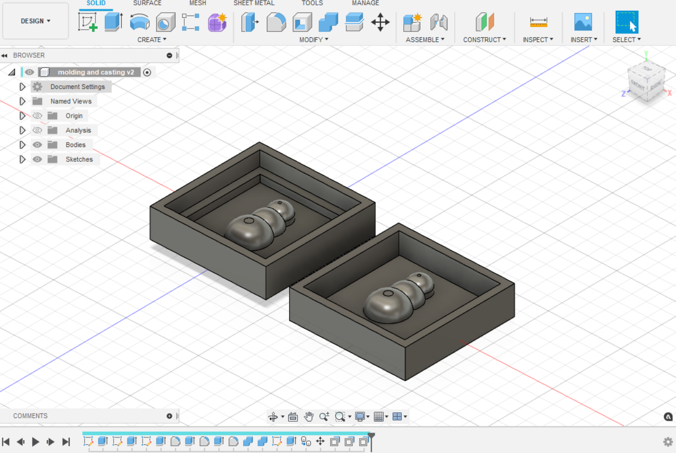Choose the Shell tool in the Modify group
This screenshot has width=676, height=453.
point(302,22)
